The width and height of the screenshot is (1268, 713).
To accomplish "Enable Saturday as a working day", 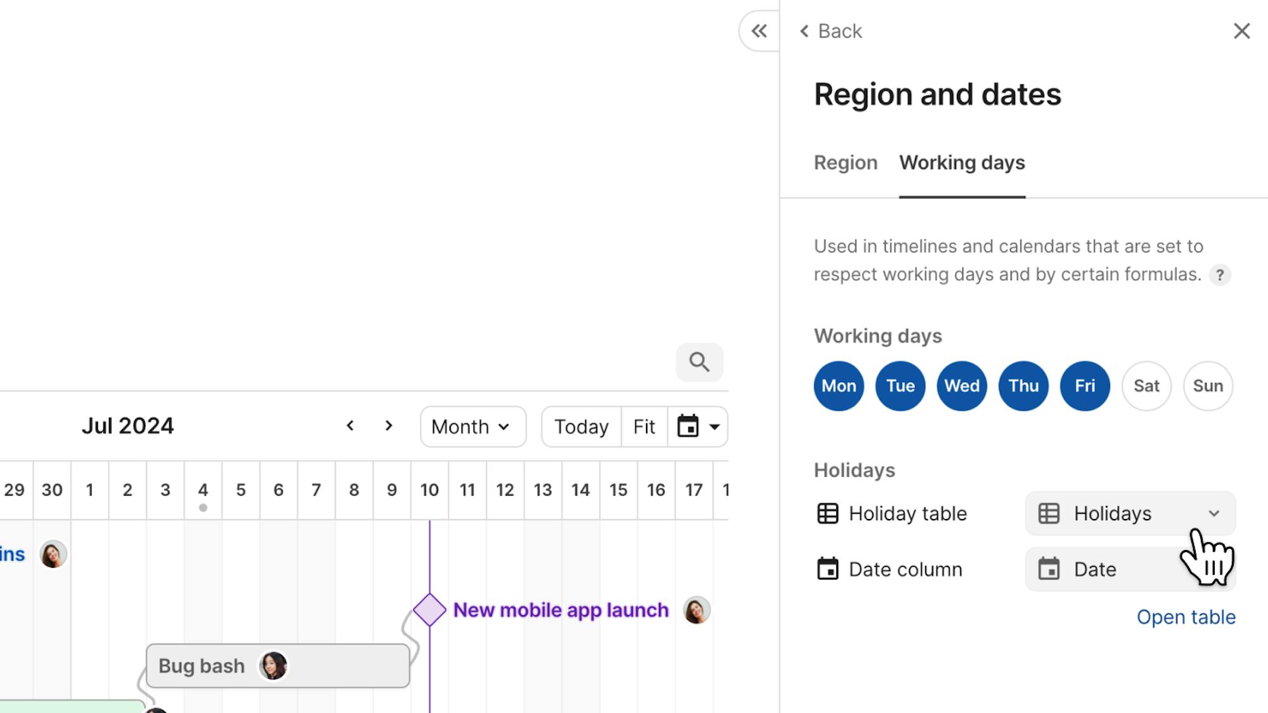I will 1146,386.
